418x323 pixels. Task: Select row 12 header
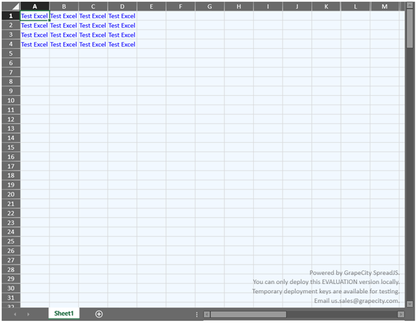[11, 119]
